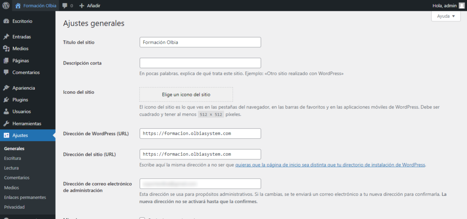Click Dirección de correo electrónico de administración label
This screenshot has height=219, width=467.
coord(98,187)
